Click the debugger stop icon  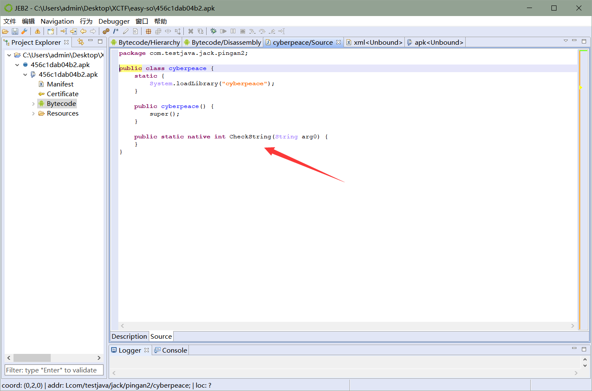pyautogui.click(x=243, y=31)
